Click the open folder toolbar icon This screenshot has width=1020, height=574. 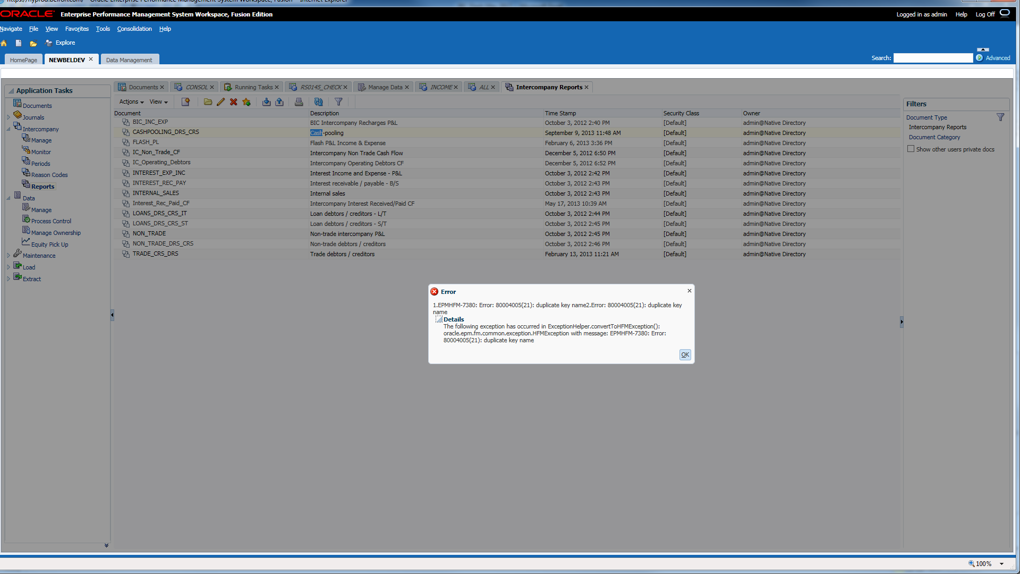click(x=208, y=102)
